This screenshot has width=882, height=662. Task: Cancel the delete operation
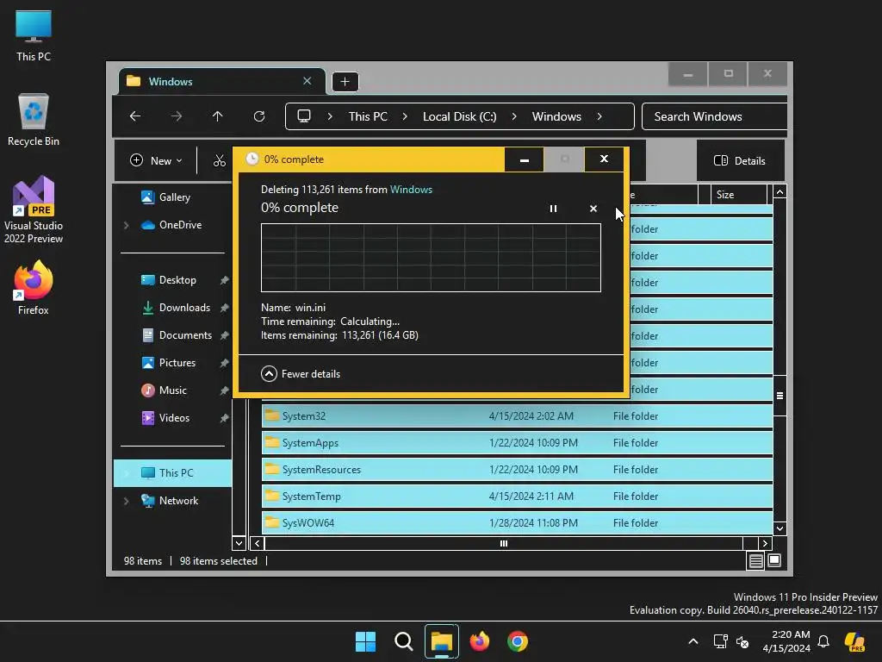[593, 209]
